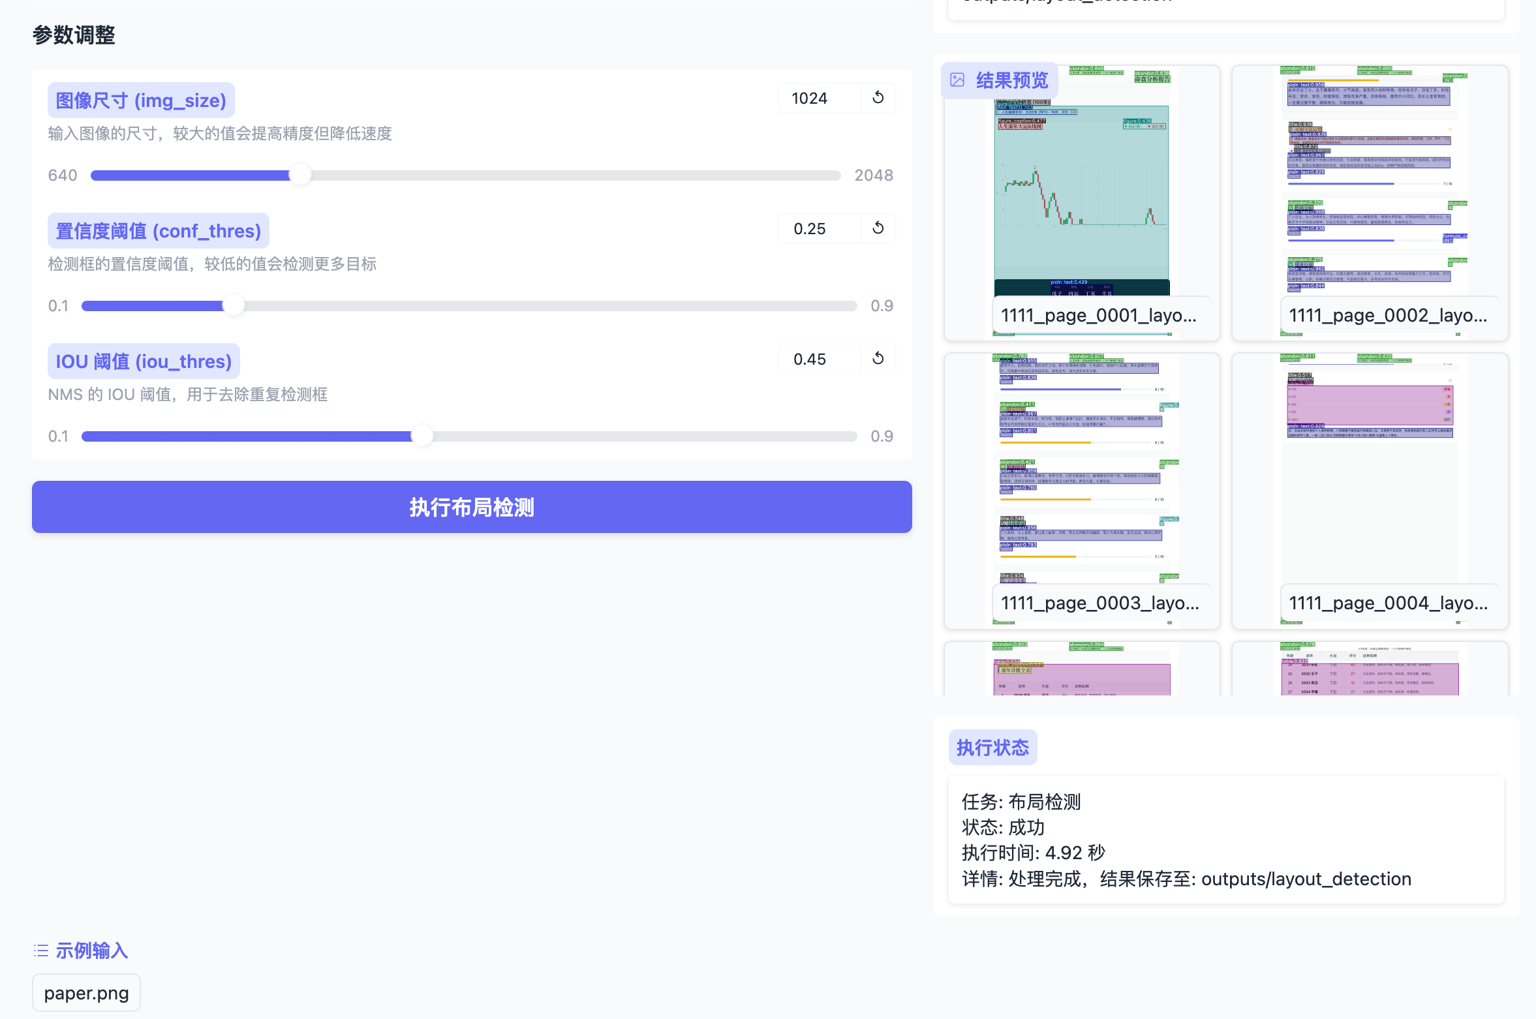Viewport: 1536px width, 1019px height.
Task: Click the img_size slider handle
Action: 301,175
